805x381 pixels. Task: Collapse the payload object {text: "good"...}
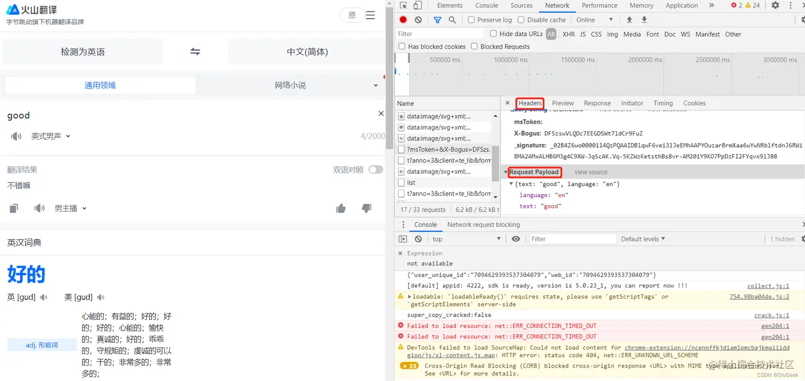[x=512, y=184]
